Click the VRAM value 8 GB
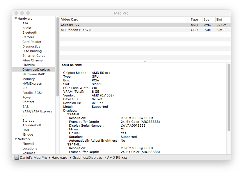243x175 pixels. tap(95, 92)
